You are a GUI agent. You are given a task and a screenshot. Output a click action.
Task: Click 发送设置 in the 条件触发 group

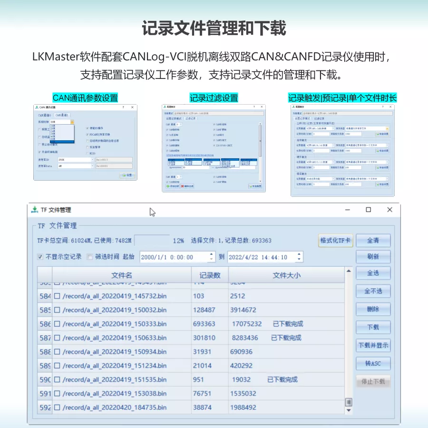[382, 151]
